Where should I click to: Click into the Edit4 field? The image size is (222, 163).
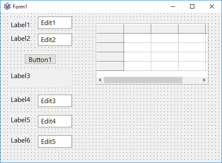[55, 121]
